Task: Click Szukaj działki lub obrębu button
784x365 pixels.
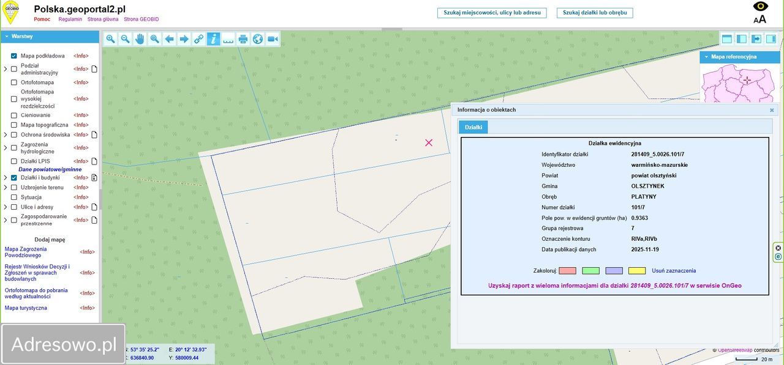Action: click(594, 13)
